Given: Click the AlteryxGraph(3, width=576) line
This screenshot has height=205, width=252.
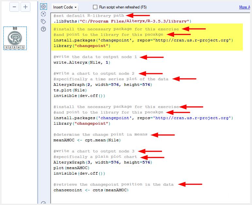Looking at the screenshot, I should [x=103, y=162].
